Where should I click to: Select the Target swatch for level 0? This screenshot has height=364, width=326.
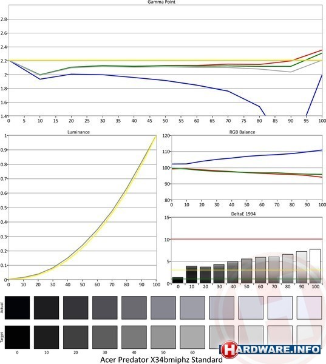click(17, 337)
